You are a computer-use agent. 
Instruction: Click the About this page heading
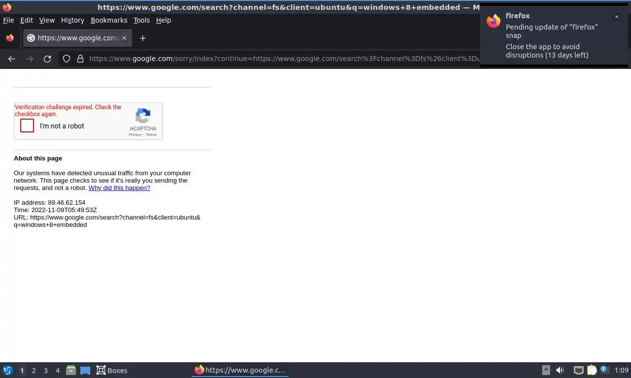click(38, 158)
